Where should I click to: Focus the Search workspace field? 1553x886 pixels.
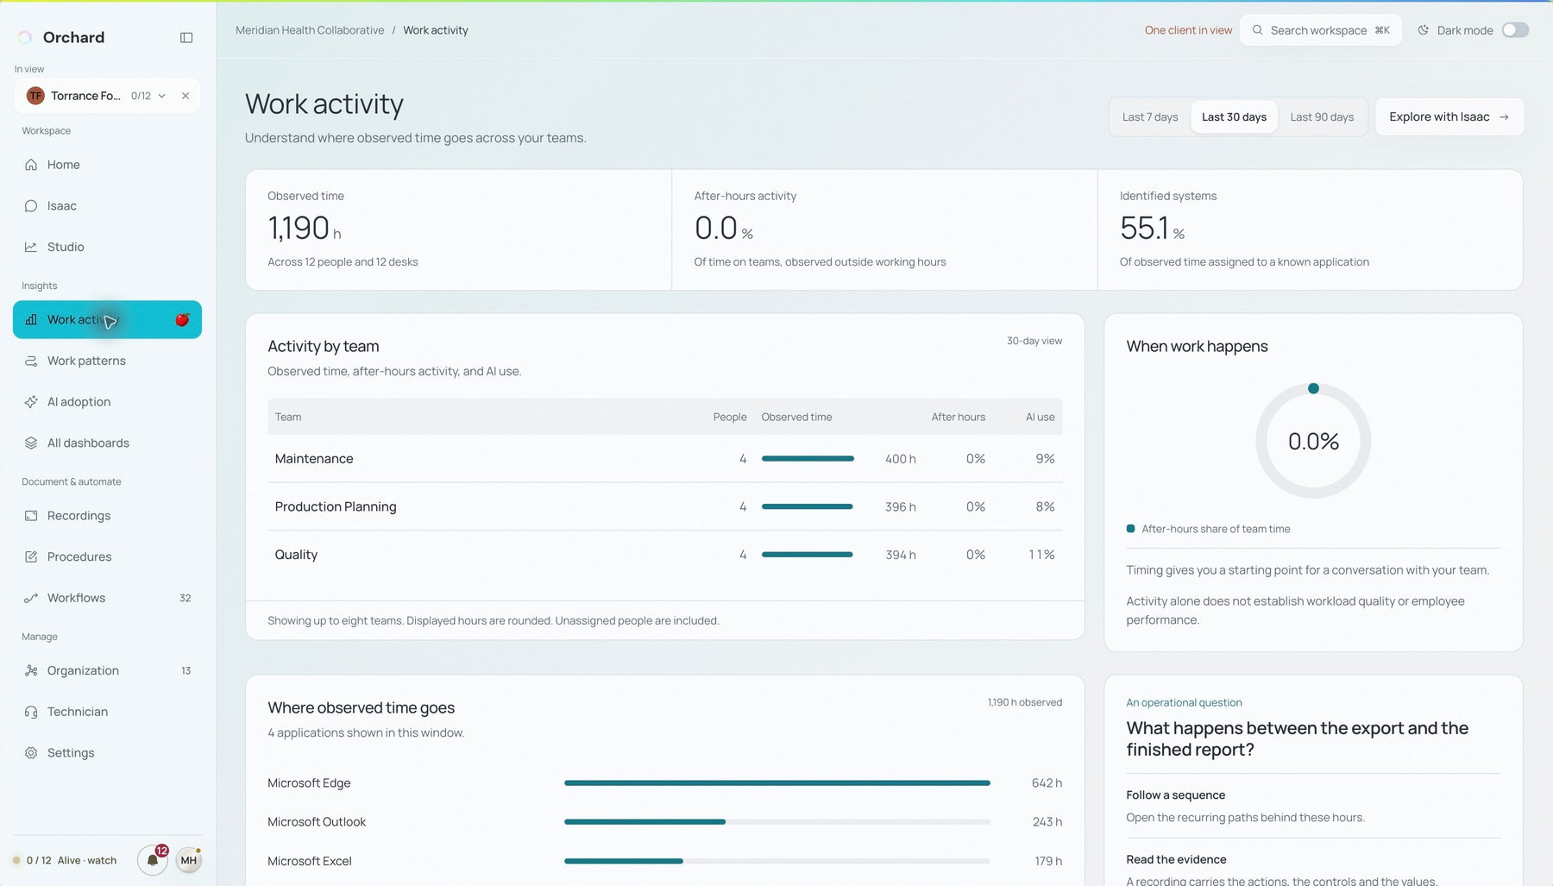click(1321, 30)
